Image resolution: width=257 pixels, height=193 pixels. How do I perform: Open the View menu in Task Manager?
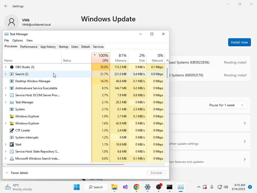coord(30,40)
